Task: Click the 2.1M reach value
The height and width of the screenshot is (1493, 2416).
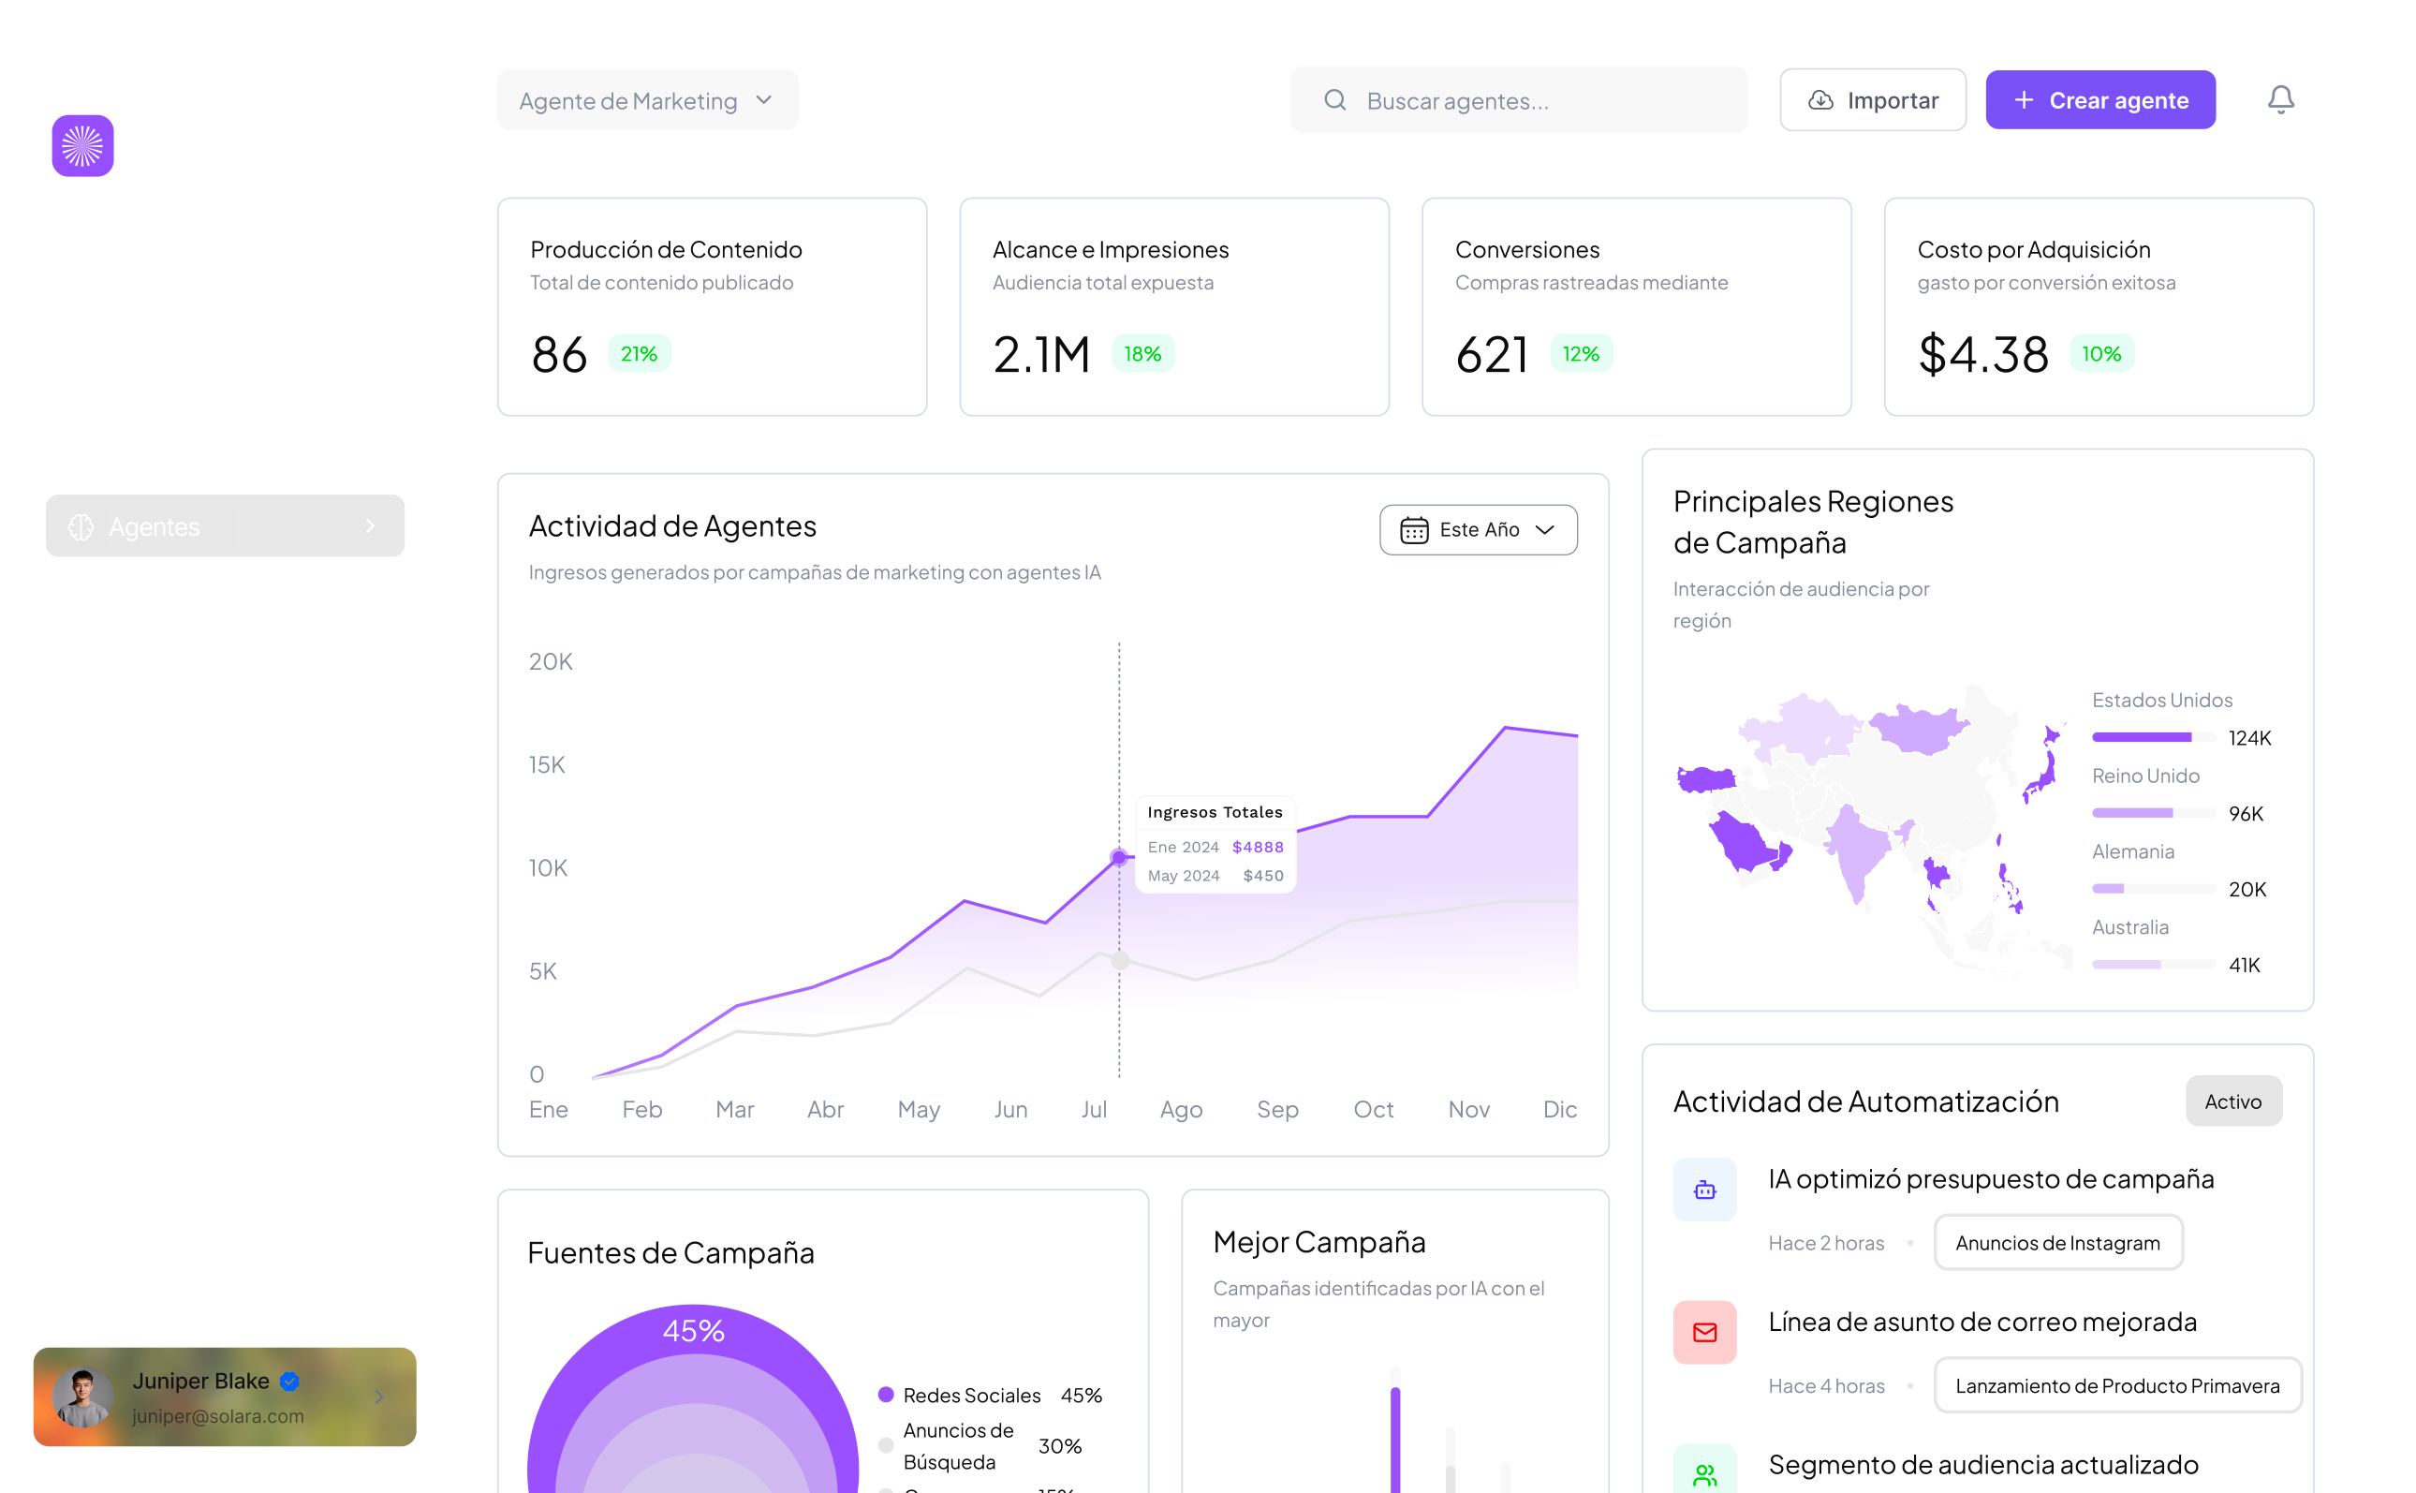Action: [1042, 354]
